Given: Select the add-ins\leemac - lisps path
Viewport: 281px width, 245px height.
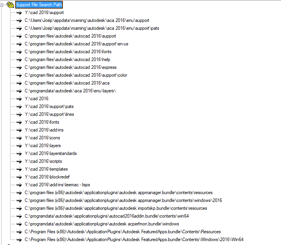Looking at the screenshot, I should pyautogui.click(x=57, y=185).
